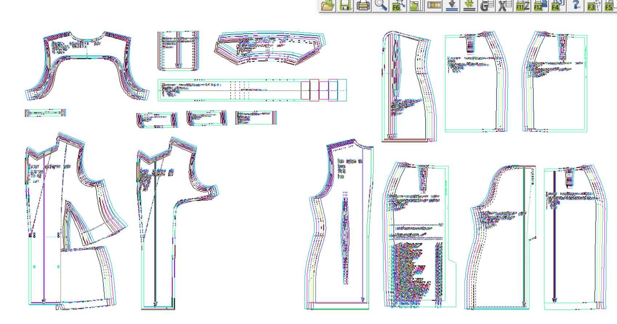Click the F6 toolbar icon
The image size is (617, 324).
click(x=398, y=6)
